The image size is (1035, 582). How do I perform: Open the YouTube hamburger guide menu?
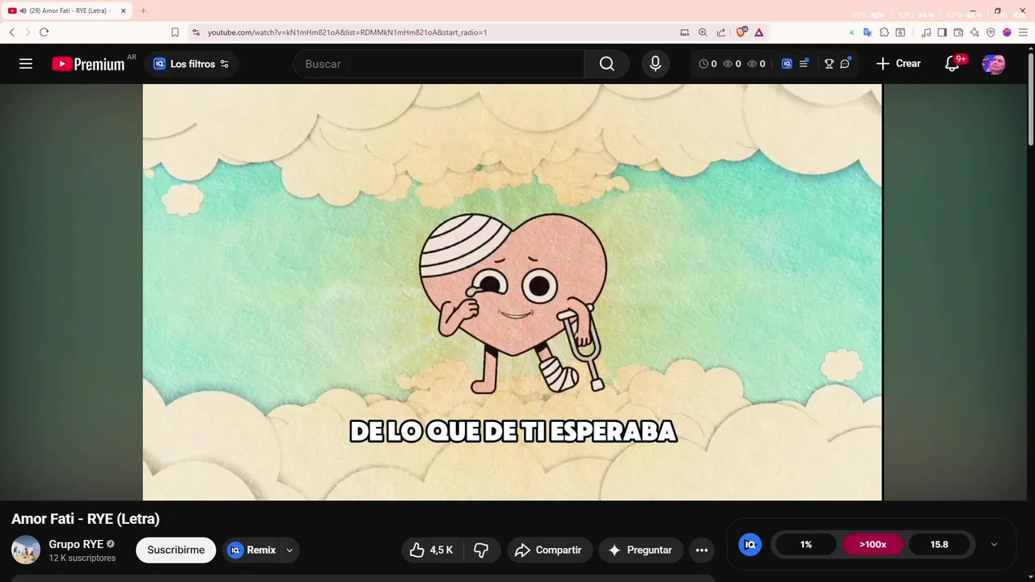[x=26, y=64]
